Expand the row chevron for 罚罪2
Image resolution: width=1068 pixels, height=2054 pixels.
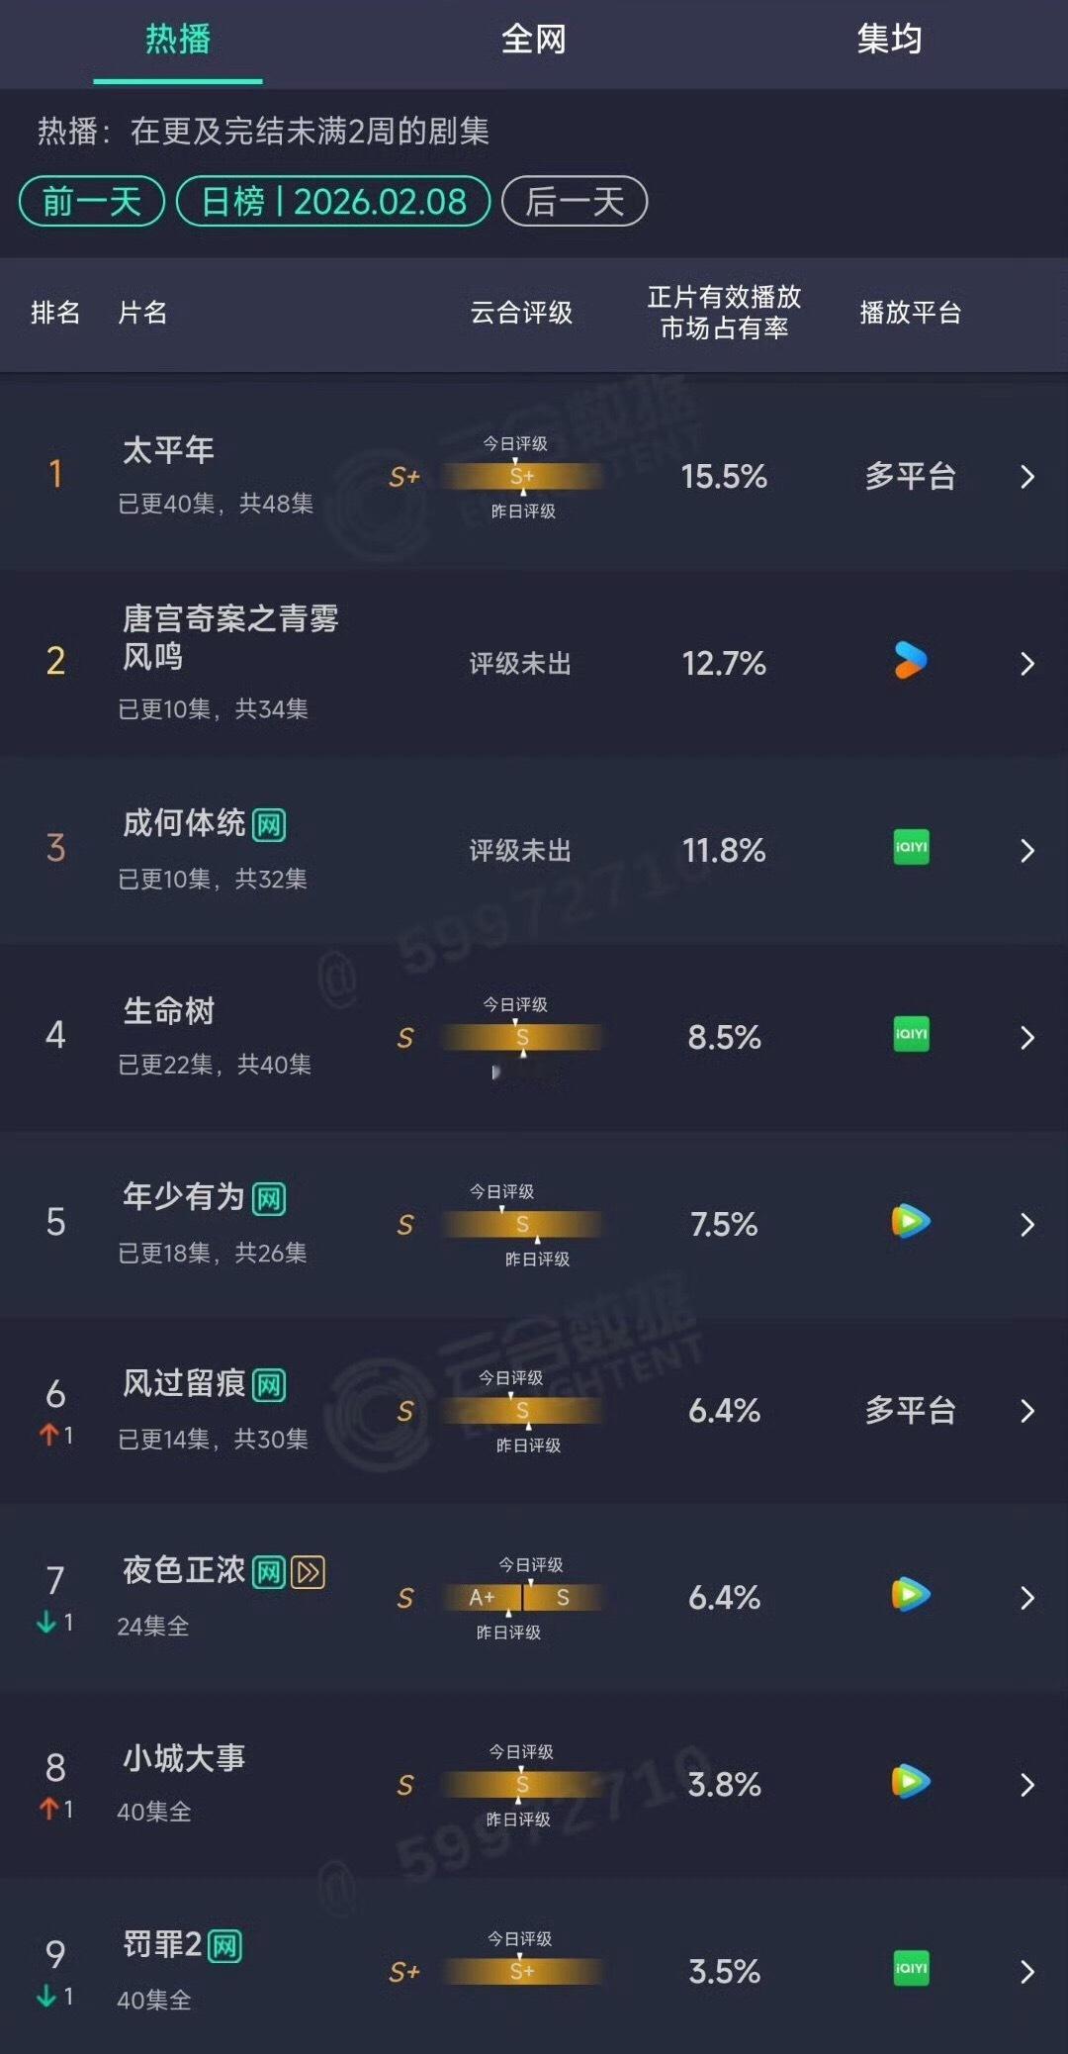(x=1026, y=1970)
